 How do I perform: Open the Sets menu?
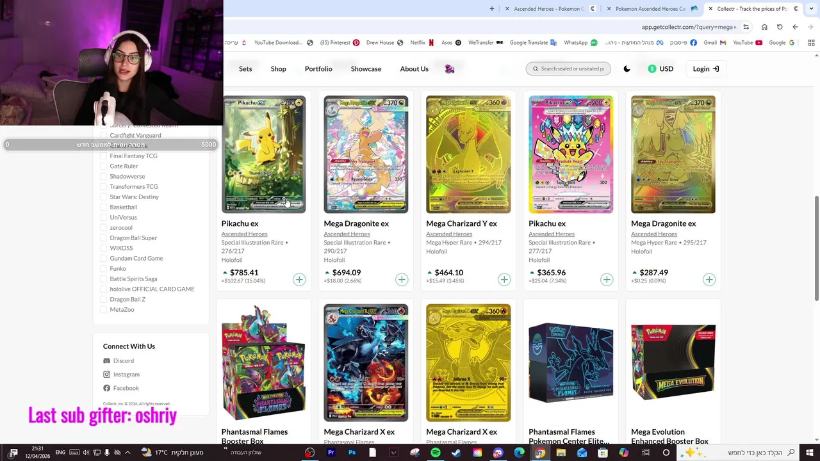pyautogui.click(x=245, y=69)
